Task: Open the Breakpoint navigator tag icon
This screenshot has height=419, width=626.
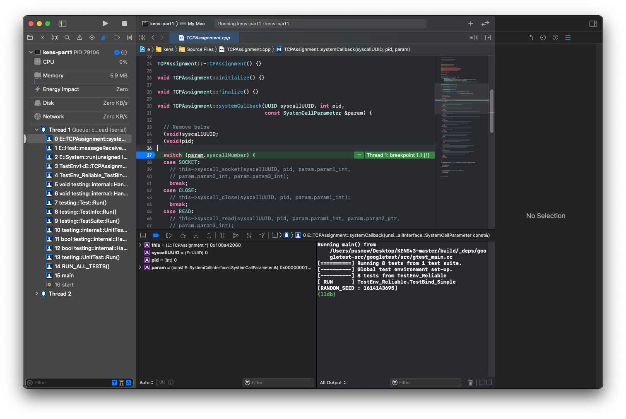Action: (117, 38)
